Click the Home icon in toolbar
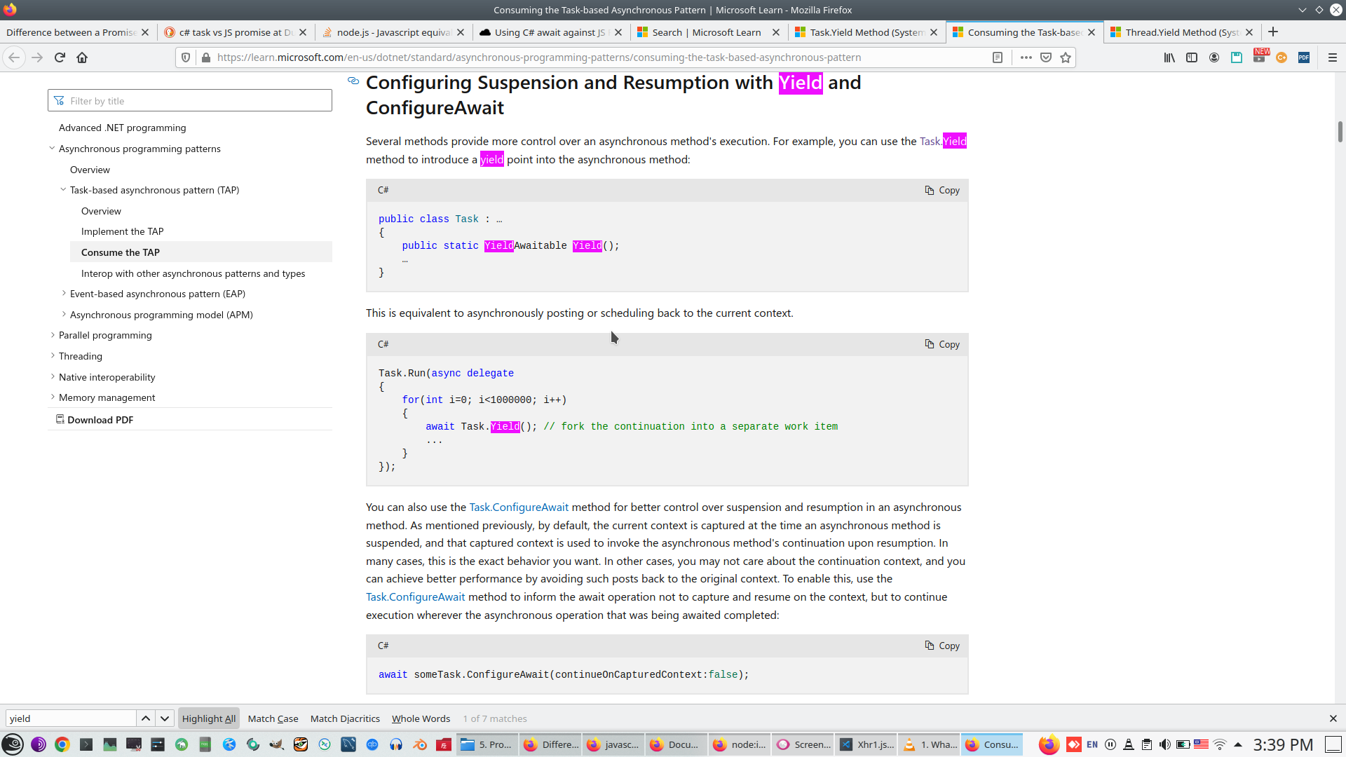 (82, 57)
